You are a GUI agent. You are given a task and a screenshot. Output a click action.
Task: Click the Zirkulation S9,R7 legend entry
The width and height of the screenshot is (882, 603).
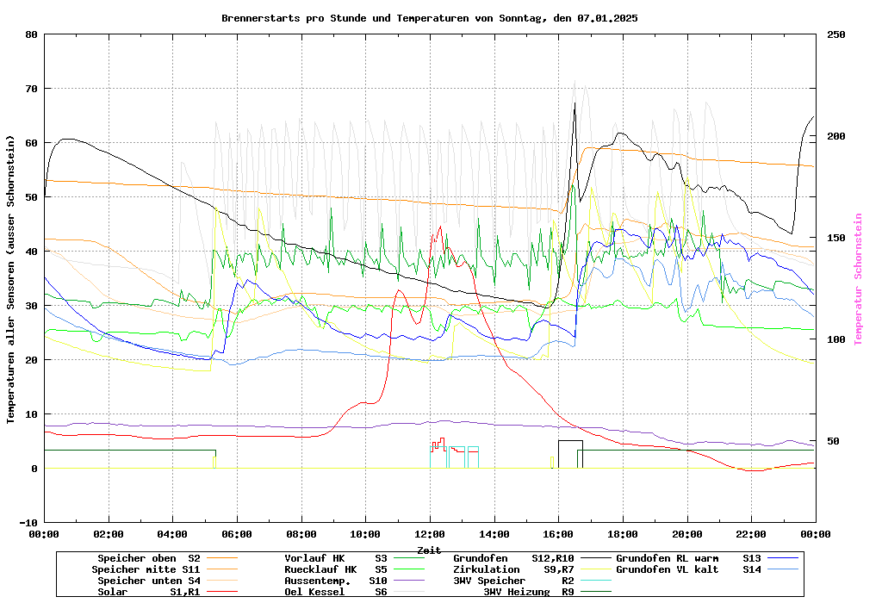513,569
